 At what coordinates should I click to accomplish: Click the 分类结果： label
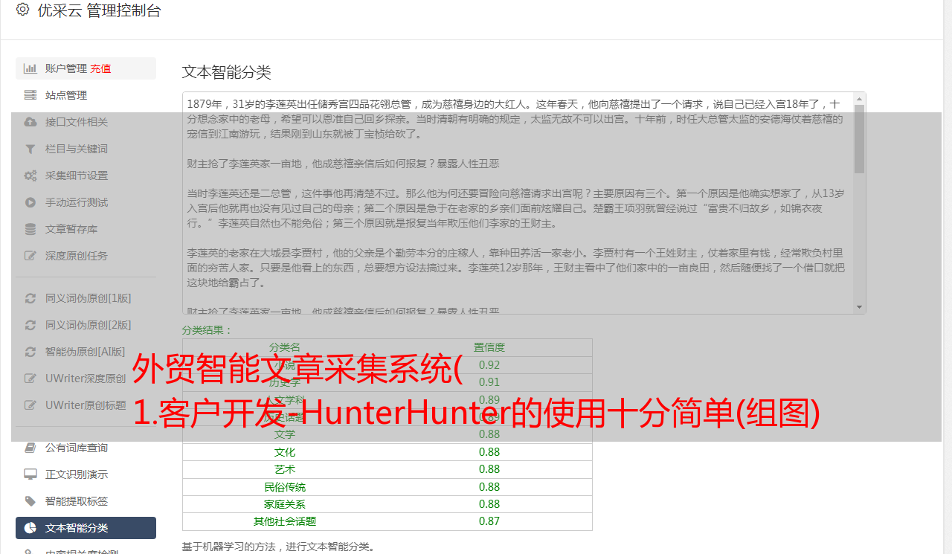click(x=208, y=330)
